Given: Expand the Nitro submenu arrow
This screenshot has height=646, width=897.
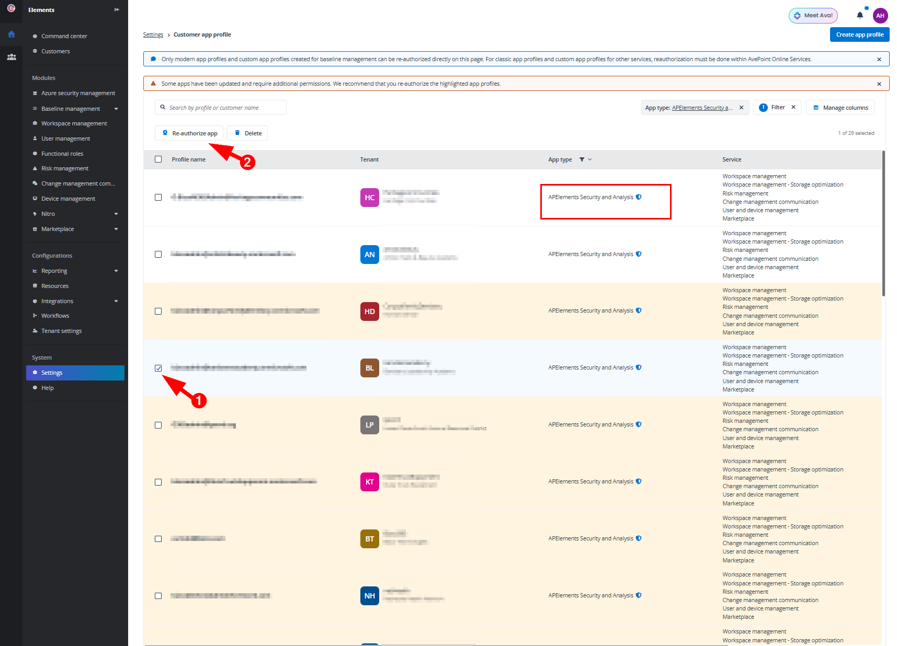Looking at the screenshot, I should tap(116, 214).
